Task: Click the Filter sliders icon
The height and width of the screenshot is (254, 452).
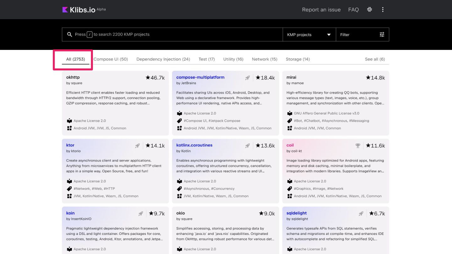Action: 382,34
